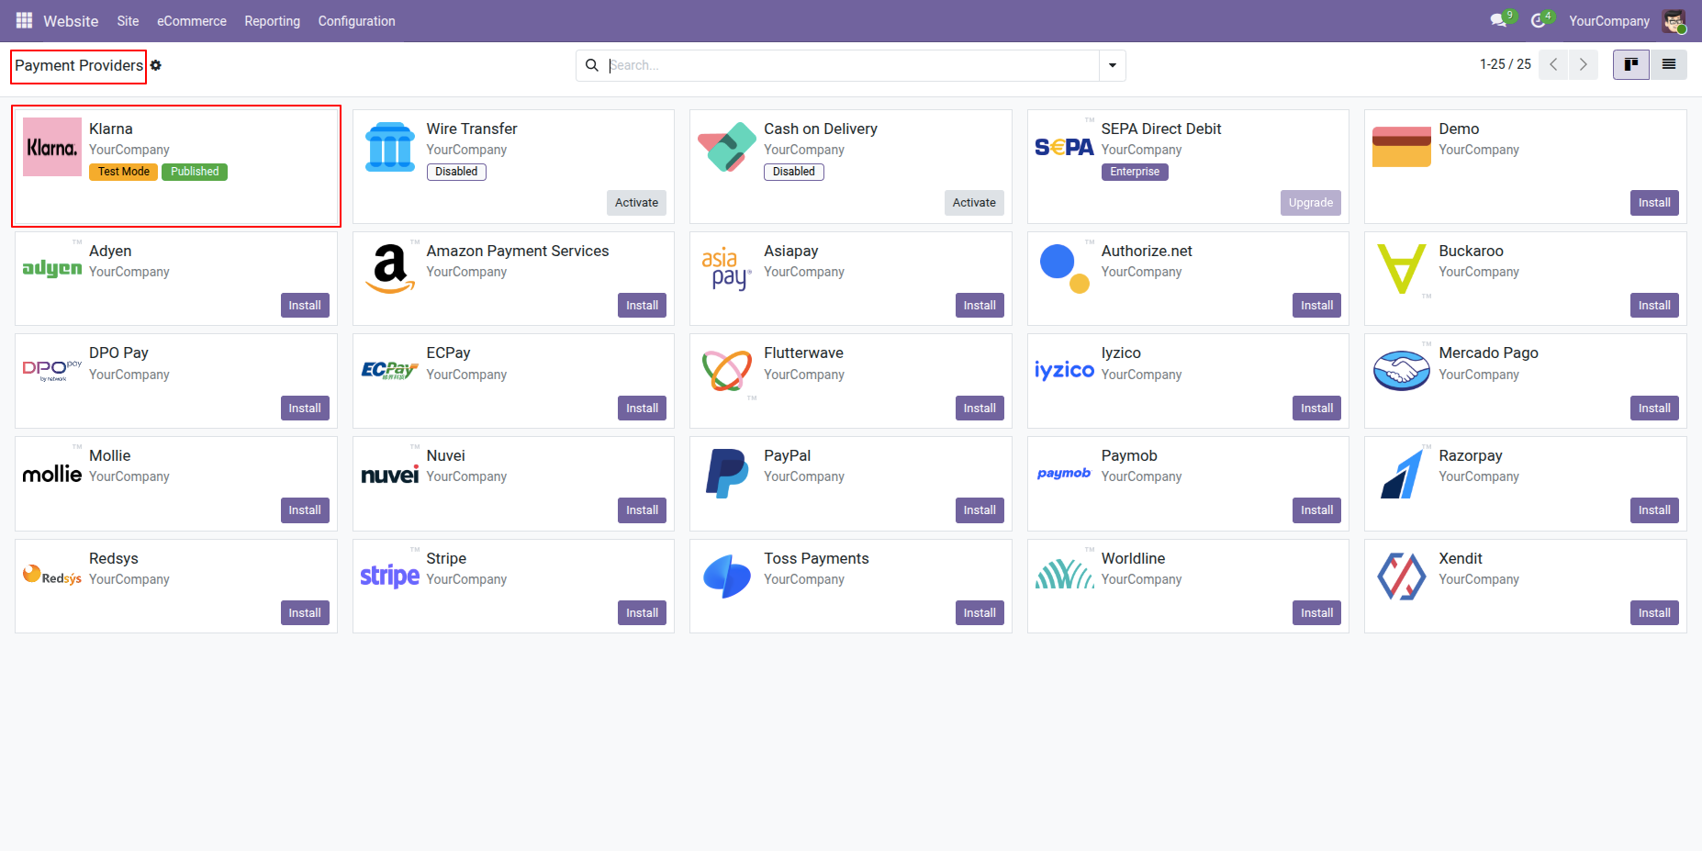
Task: Open the Configuration menu
Action: coord(357,21)
